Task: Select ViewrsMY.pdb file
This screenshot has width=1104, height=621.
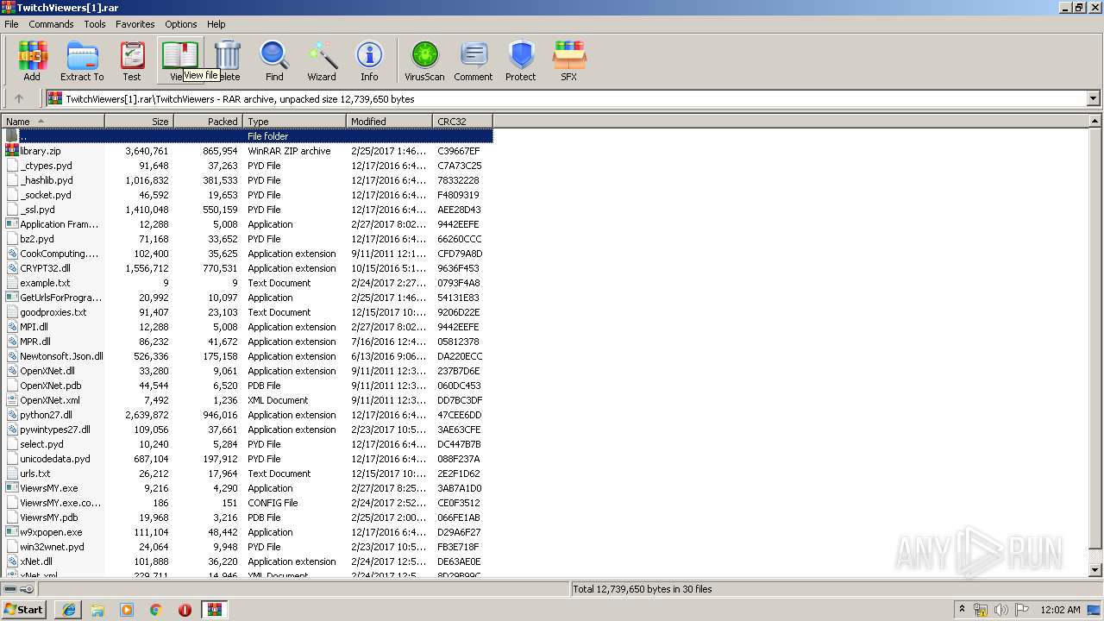Action: pos(49,517)
